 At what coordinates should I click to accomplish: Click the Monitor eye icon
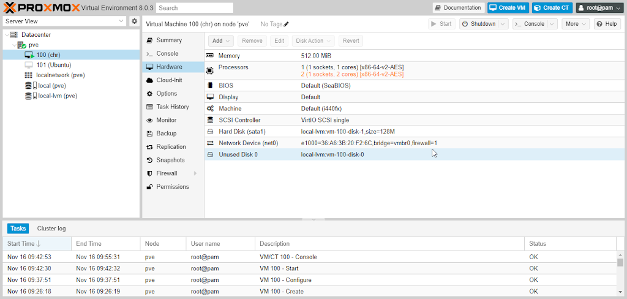coord(149,120)
